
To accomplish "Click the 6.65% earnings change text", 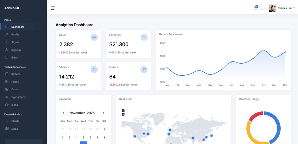I will click(113, 53).
